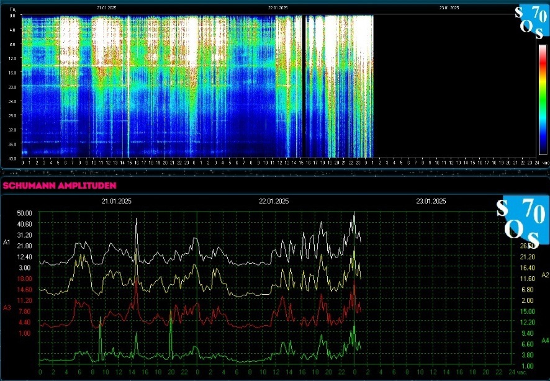Click the 12.0 Hz mark on the spectrogram axis
Screen dimensions: 550x381
(12, 58)
